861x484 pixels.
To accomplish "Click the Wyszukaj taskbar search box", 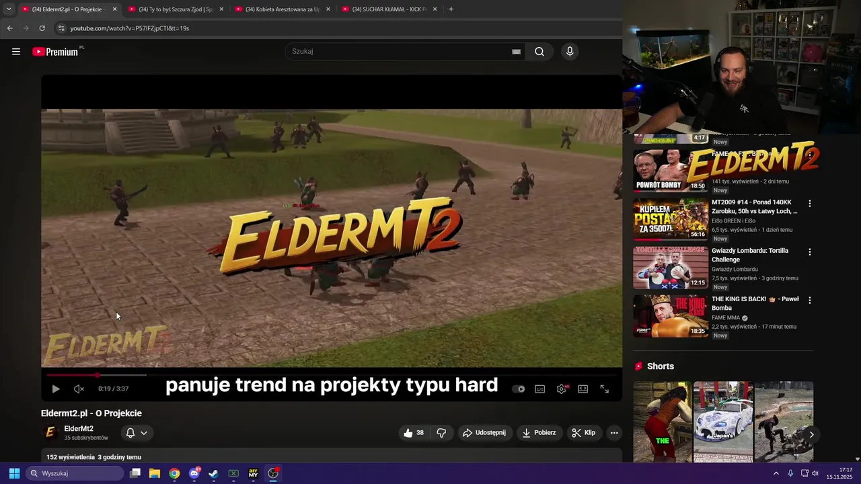I will [75, 473].
